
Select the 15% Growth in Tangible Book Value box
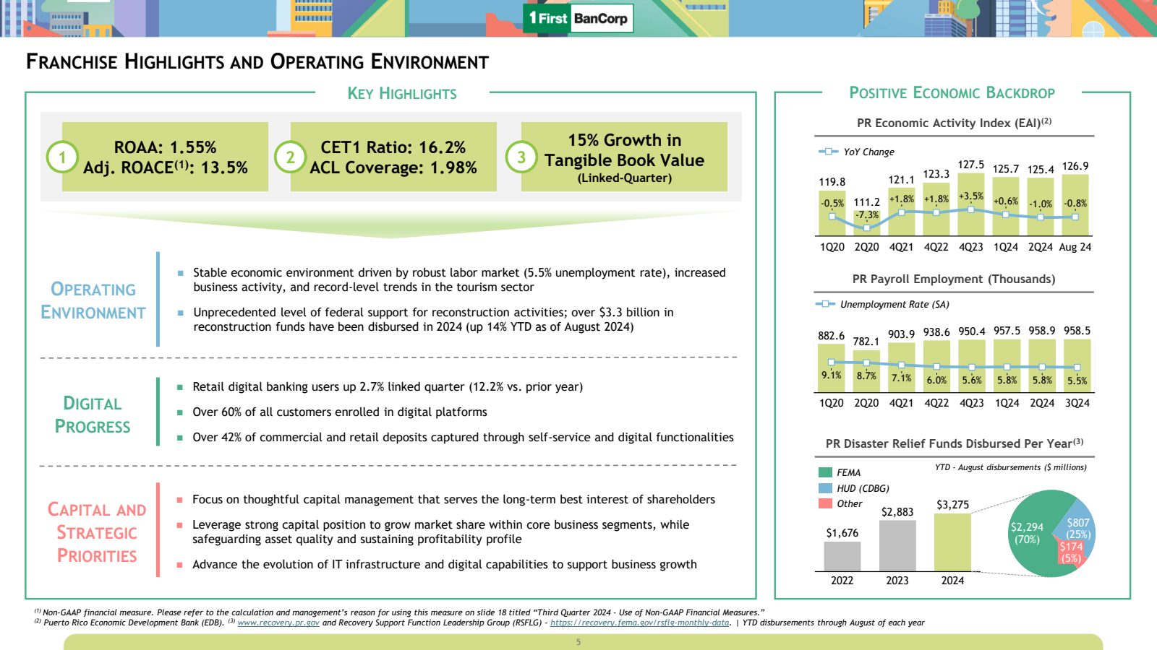click(624, 157)
